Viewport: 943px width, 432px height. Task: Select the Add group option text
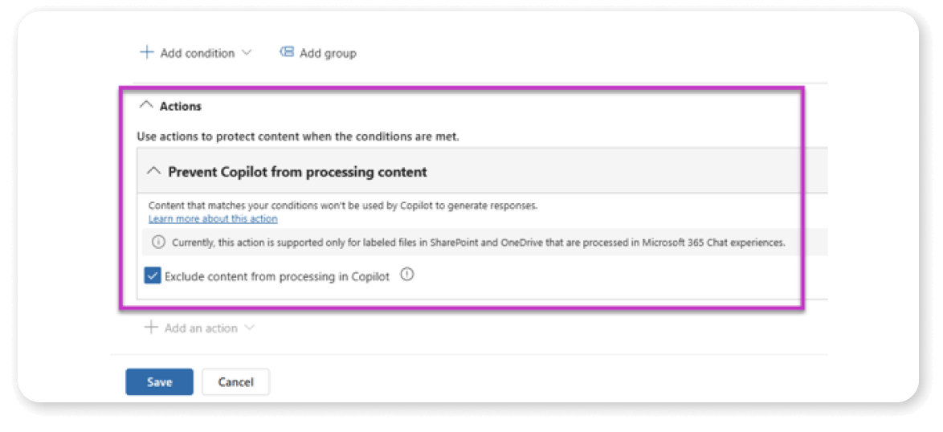click(328, 54)
